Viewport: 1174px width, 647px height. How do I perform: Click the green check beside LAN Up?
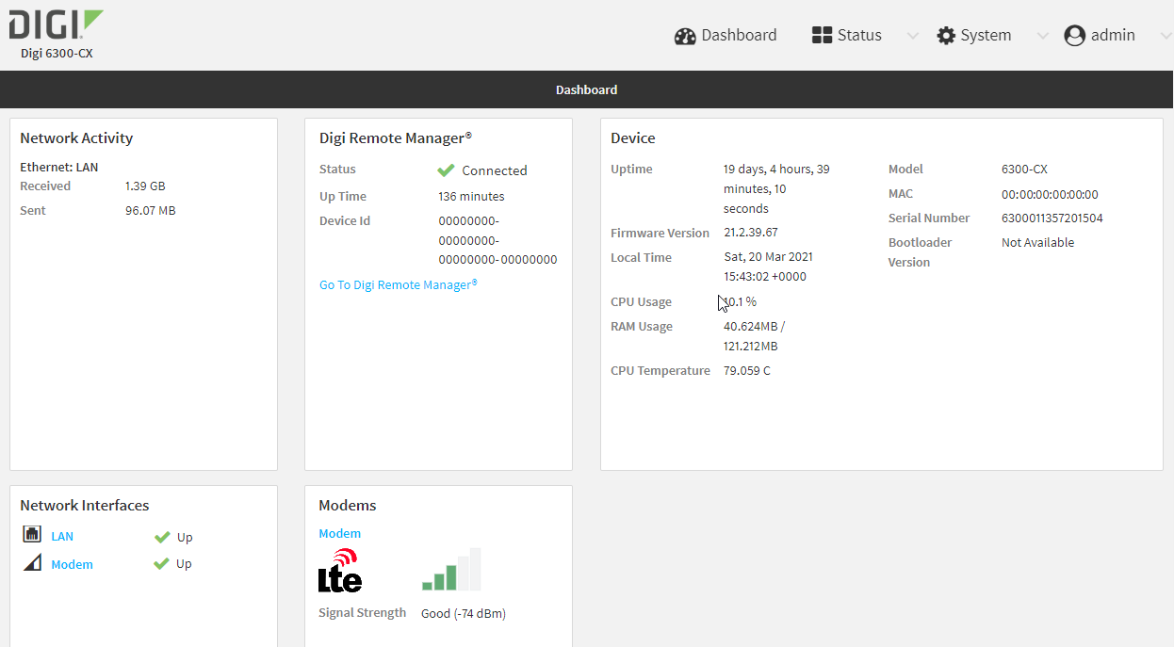pos(162,537)
